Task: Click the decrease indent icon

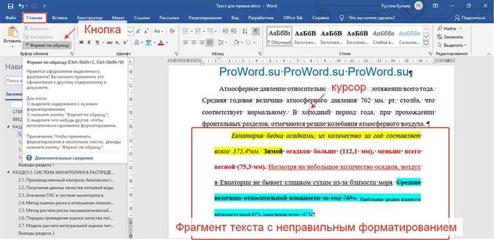Action: pos(225,31)
